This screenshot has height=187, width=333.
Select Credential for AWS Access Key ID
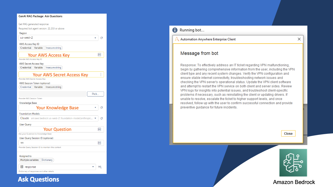pos(26,48)
